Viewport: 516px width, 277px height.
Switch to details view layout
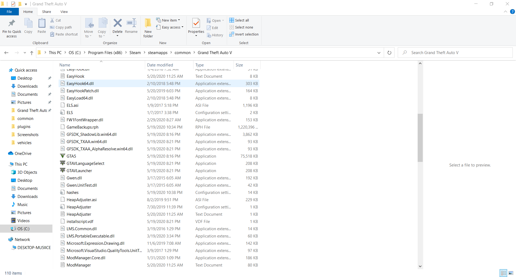[x=503, y=273]
